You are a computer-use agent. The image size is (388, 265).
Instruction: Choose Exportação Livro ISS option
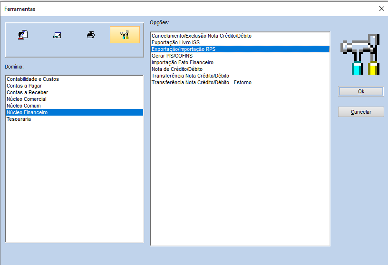[176, 42]
